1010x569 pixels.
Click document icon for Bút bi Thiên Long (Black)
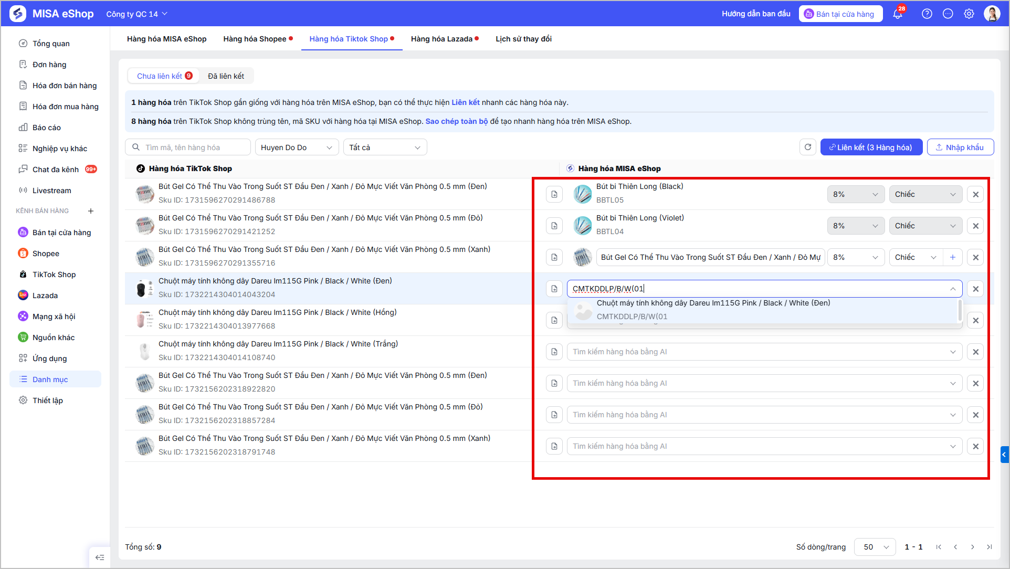tap(554, 195)
